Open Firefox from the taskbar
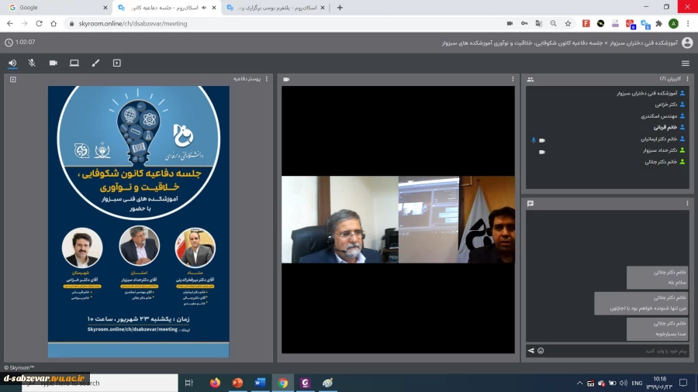 pos(215,383)
